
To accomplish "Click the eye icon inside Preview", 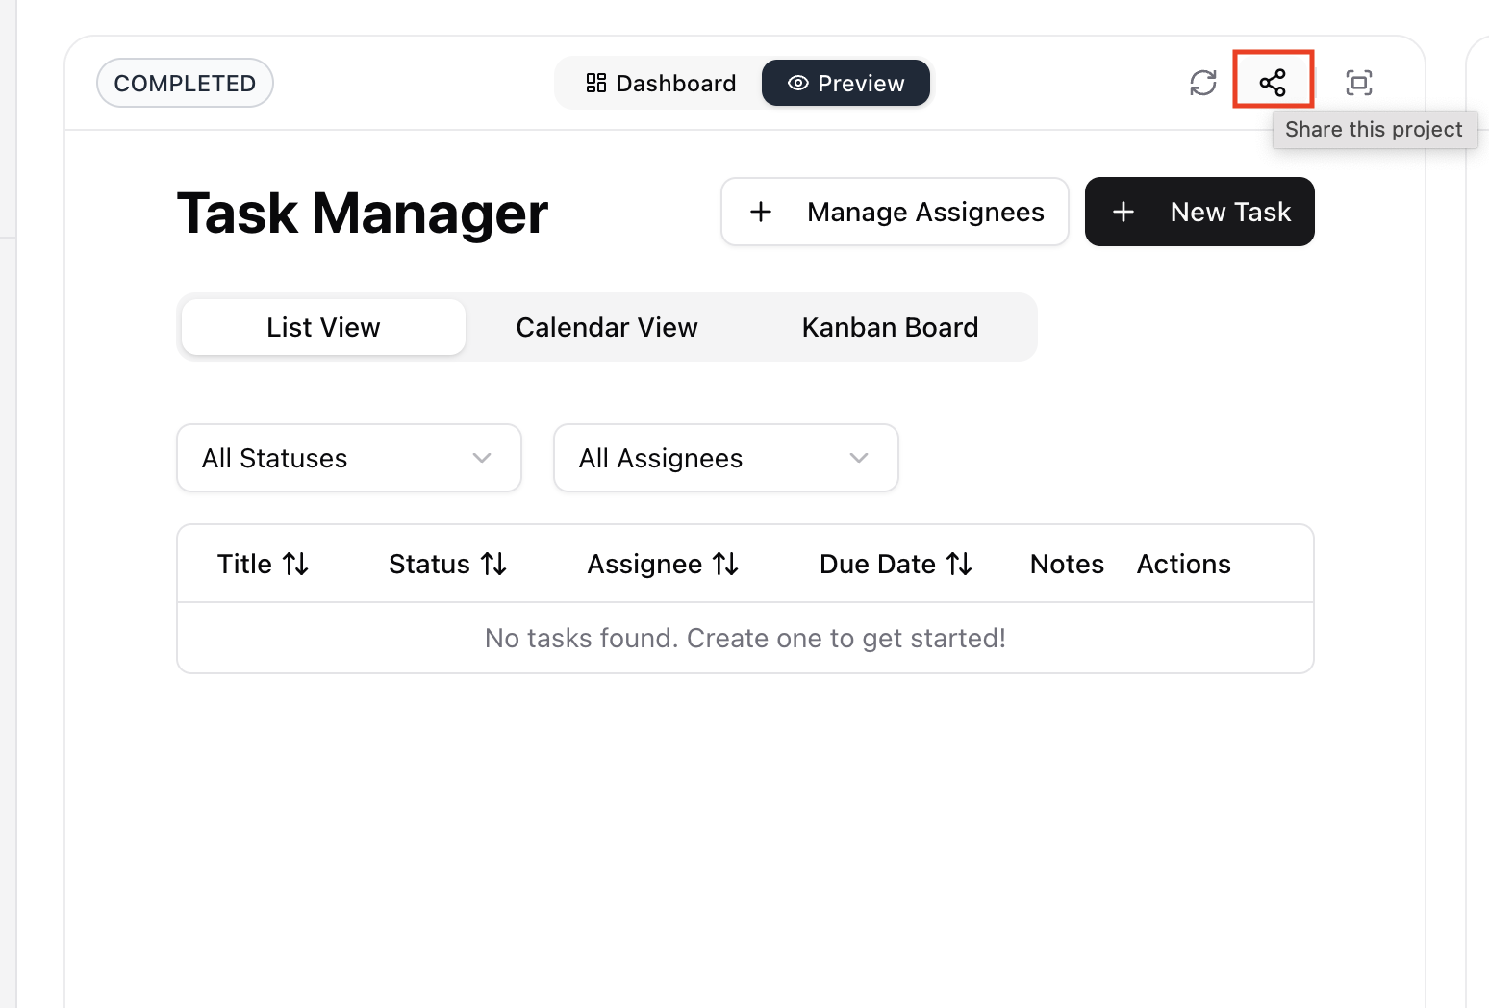I will tap(797, 83).
